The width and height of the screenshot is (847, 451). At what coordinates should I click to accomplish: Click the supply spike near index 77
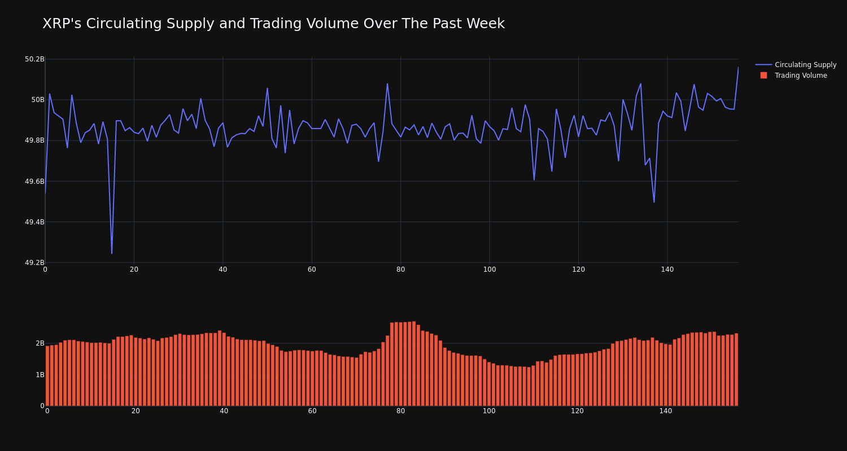387,84
